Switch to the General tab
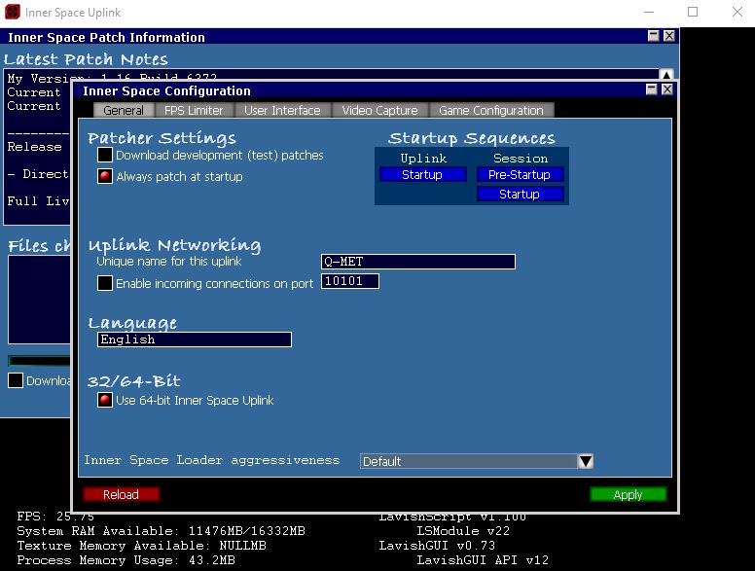Viewport: 755px width, 571px height. pos(124,110)
